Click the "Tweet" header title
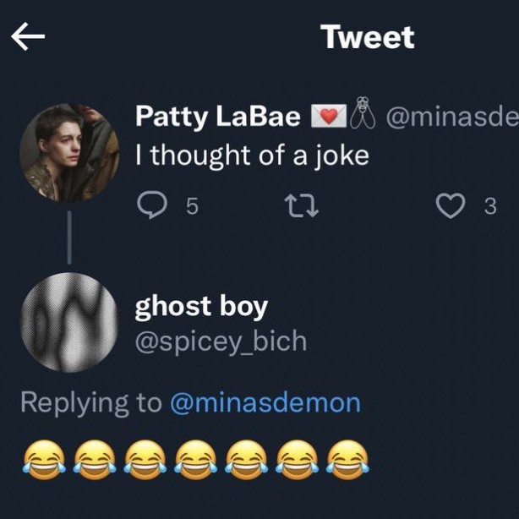 tap(367, 37)
